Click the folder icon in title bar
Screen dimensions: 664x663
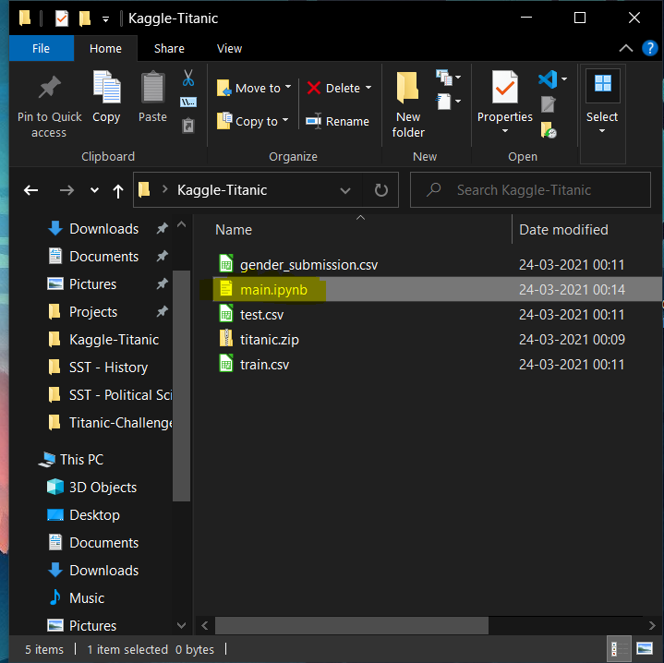coord(25,18)
